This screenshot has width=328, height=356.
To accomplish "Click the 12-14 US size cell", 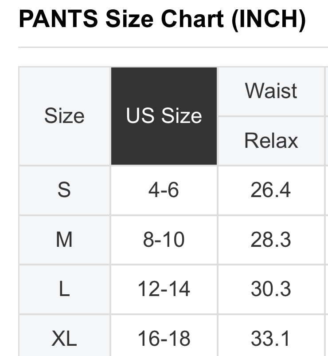I will pyautogui.click(x=164, y=290).
